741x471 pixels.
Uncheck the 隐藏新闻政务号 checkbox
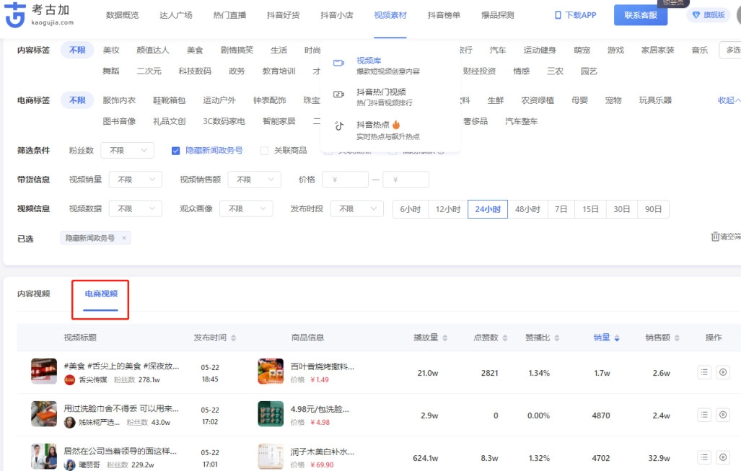click(x=175, y=151)
